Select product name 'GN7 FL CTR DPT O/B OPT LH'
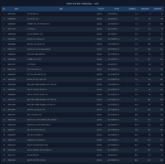This screenshot has width=165, height=164. [37, 95]
